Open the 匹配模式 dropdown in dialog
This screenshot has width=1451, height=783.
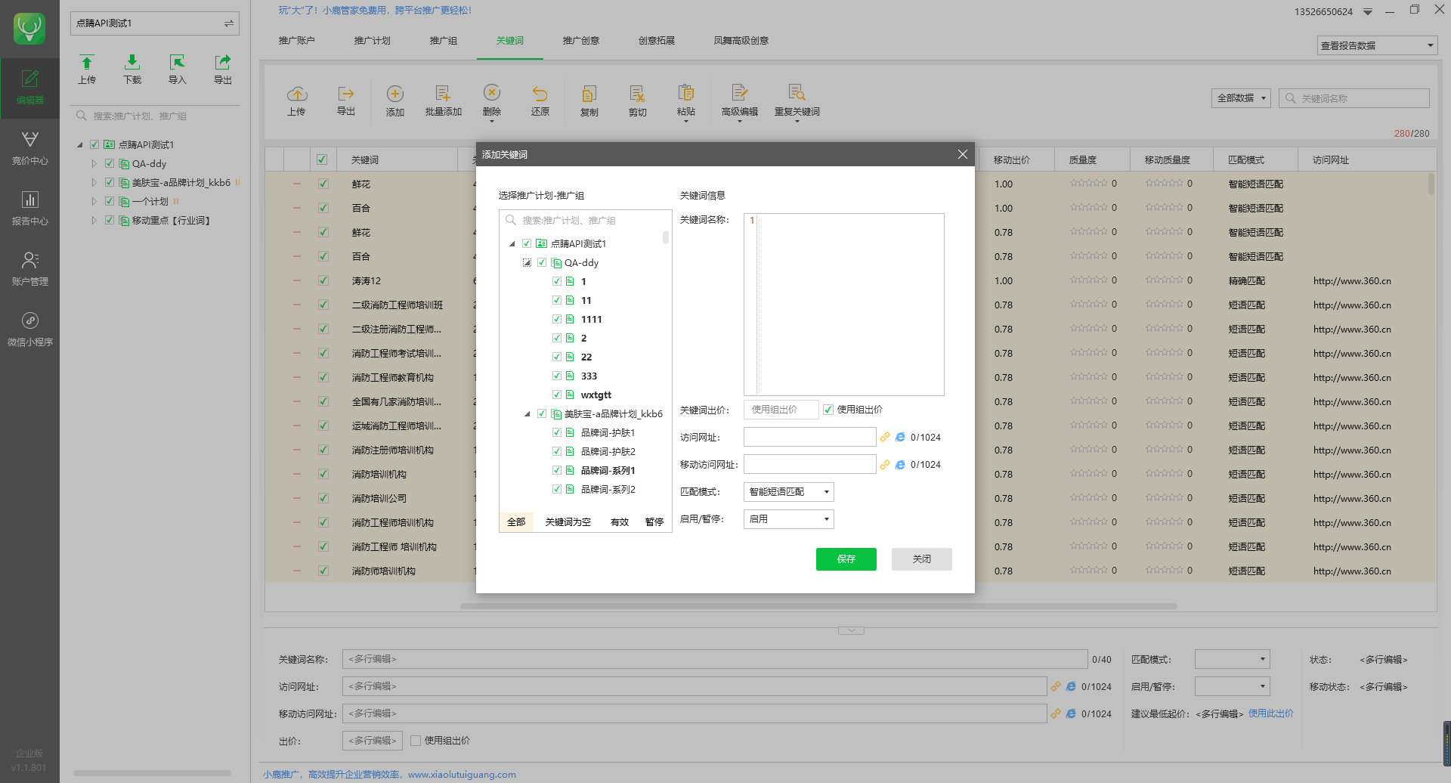[x=789, y=492]
